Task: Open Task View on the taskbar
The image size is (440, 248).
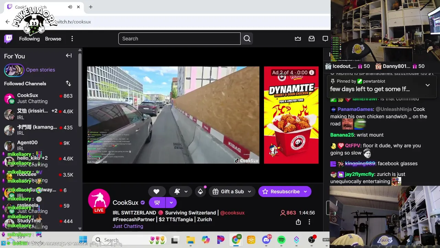Action: point(175,240)
